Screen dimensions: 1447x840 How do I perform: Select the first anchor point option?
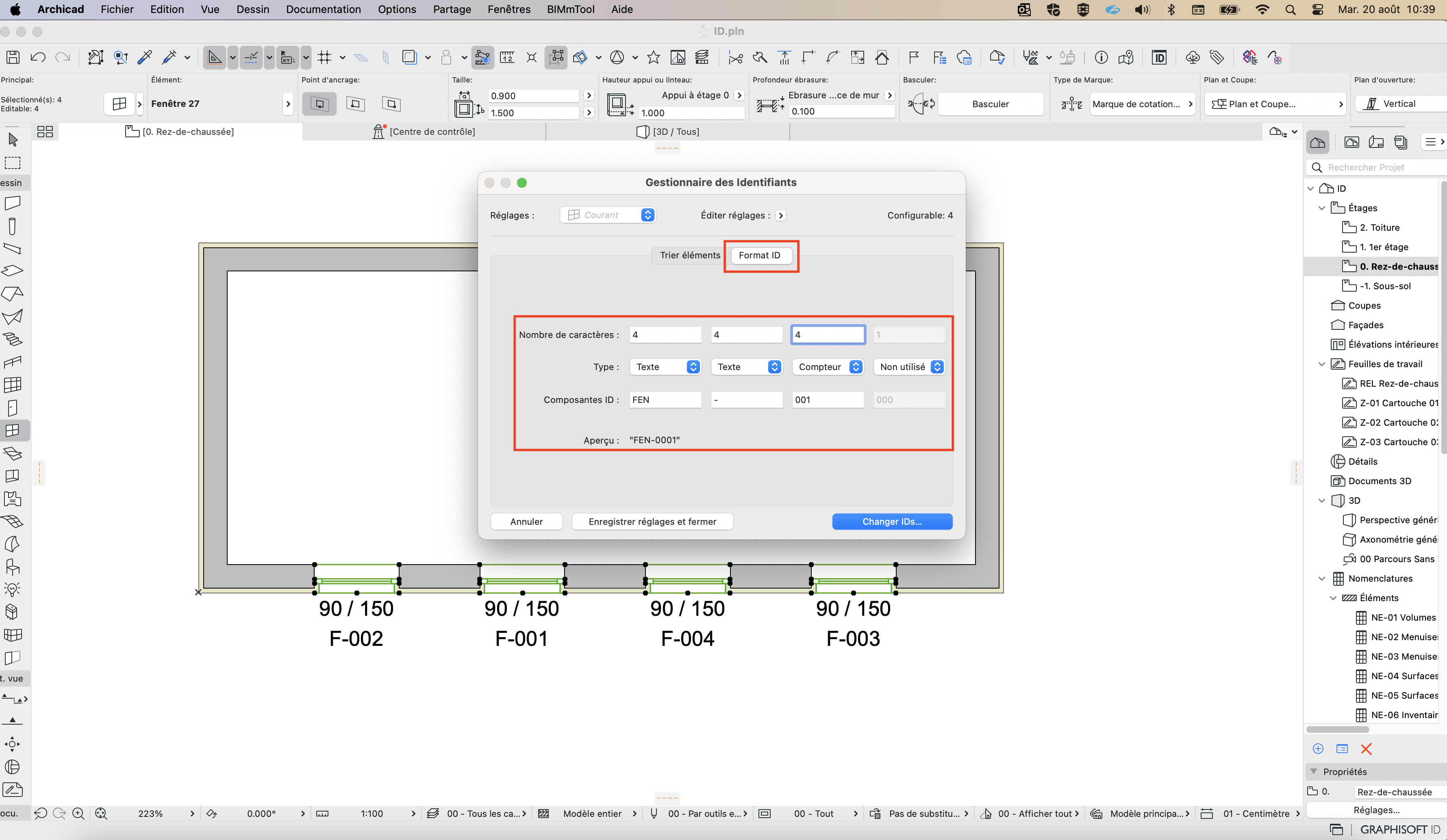coord(319,104)
